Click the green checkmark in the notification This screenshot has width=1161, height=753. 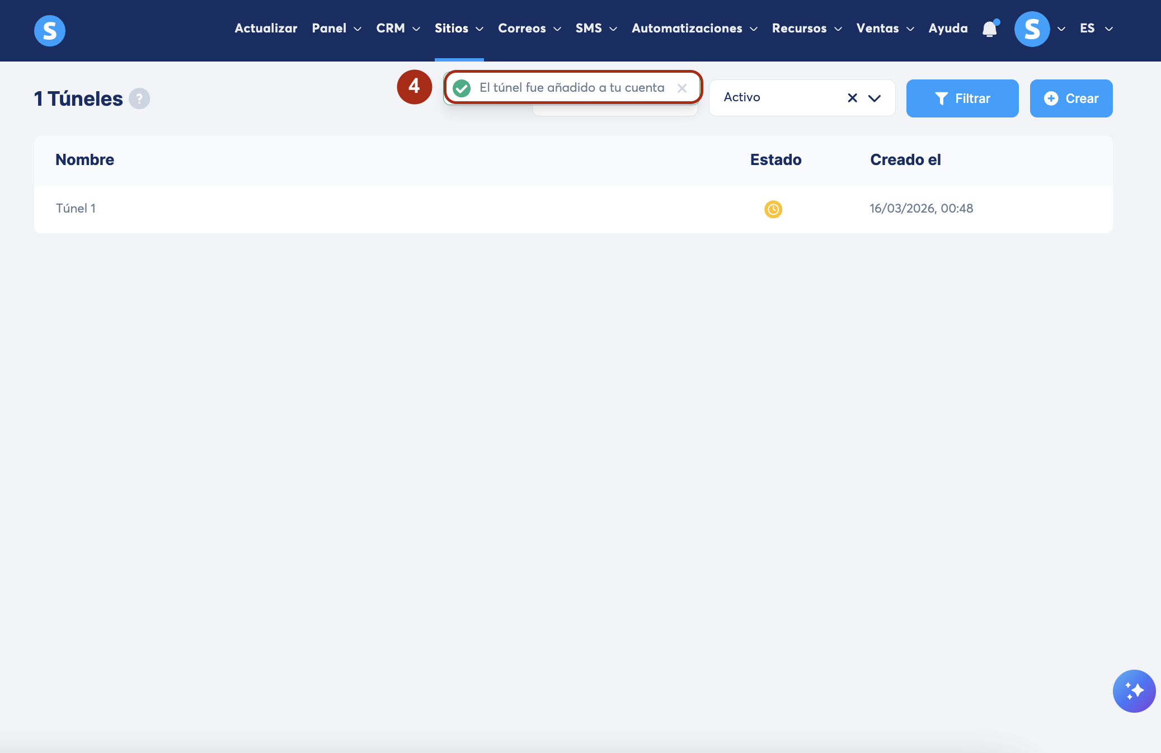pos(462,88)
